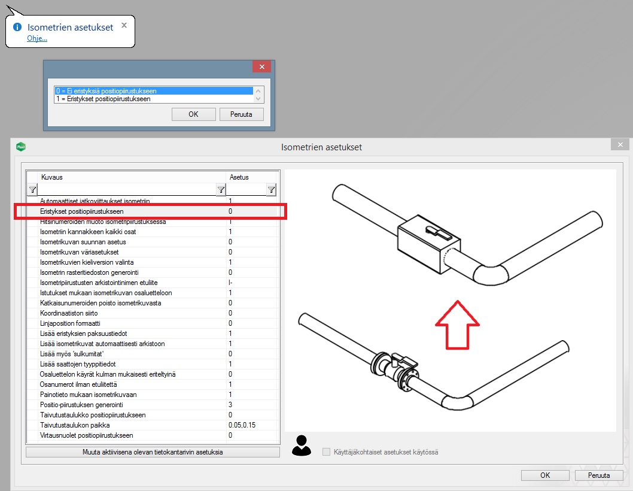Select row 'Lisää eristyksien paksuustiedot'
The height and width of the screenshot is (491, 633).
click(153, 334)
